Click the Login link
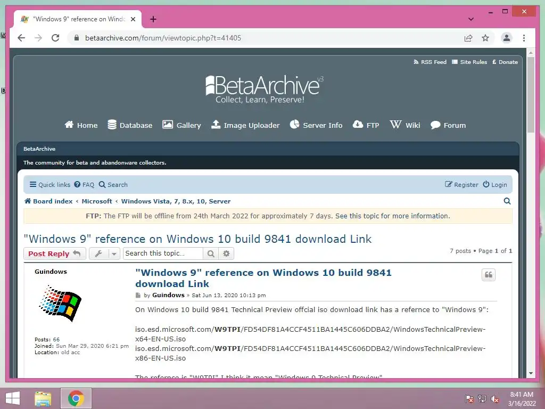 click(494, 185)
